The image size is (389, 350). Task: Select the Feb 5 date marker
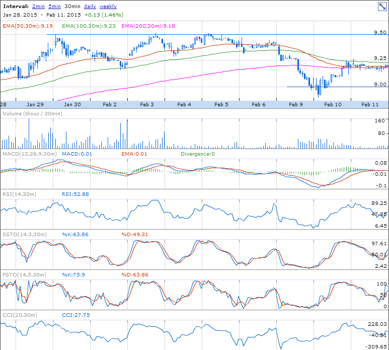pos(221,105)
